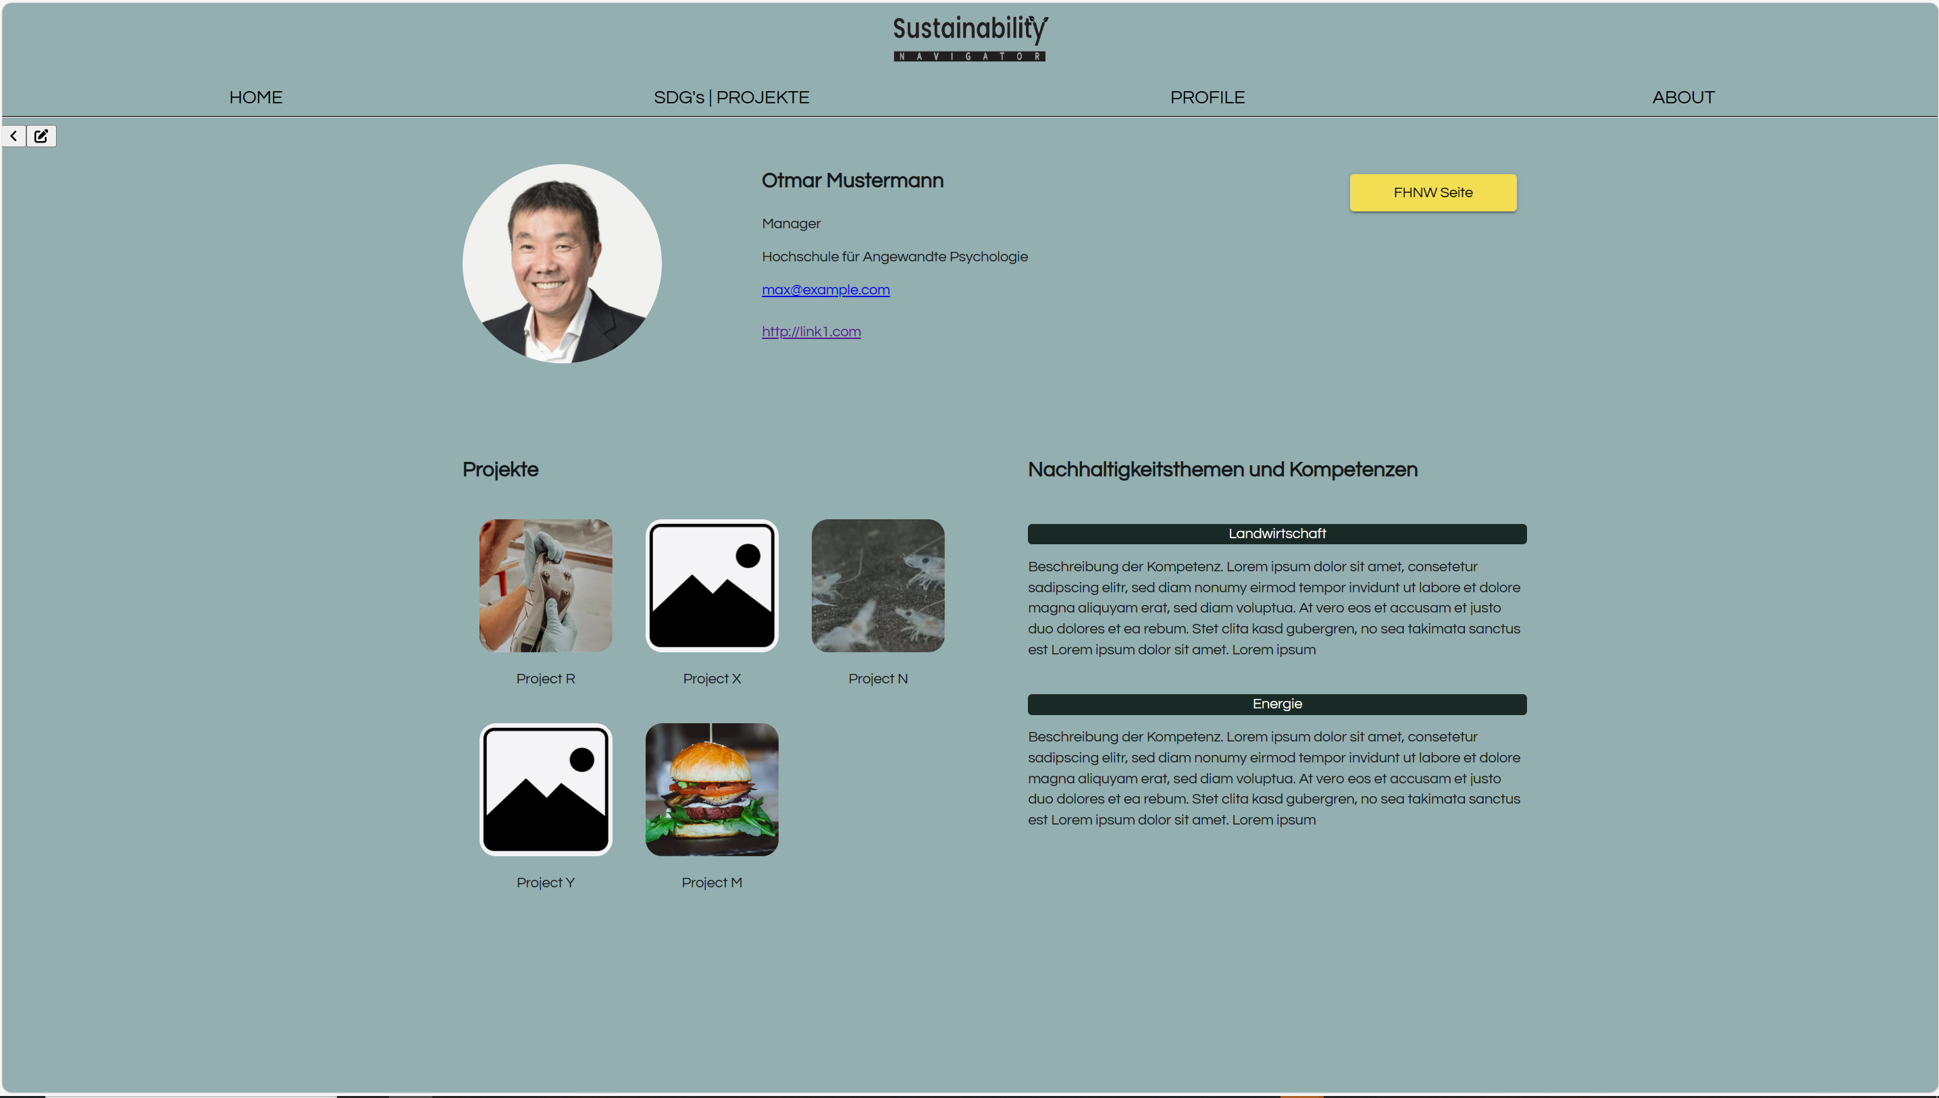The image size is (1939, 1098).
Task: Click Otmar Mustermann's profile photo
Action: tap(562, 264)
